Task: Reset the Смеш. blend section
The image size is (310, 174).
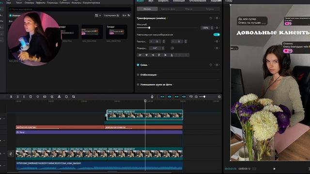Action: click(211, 65)
